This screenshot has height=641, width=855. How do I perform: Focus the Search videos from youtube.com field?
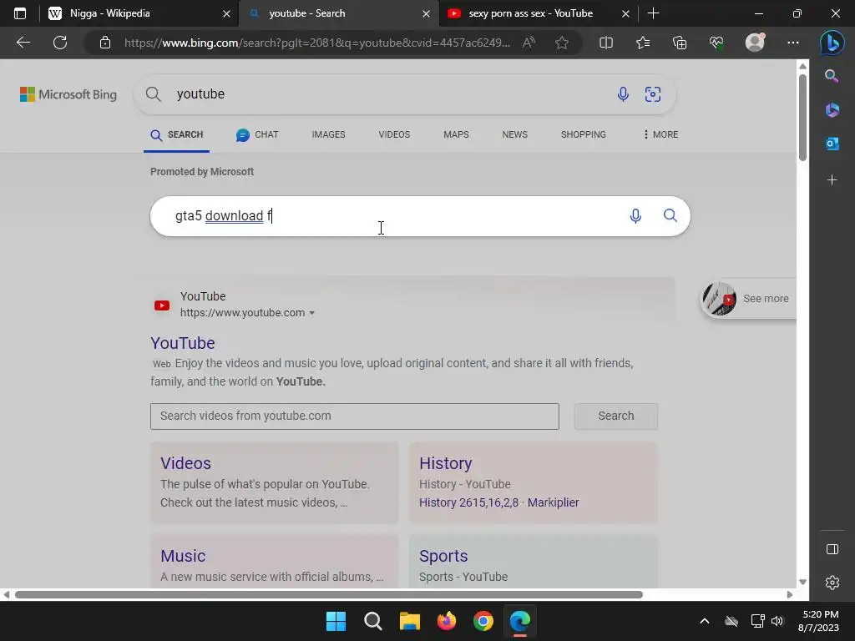(354, 416)
